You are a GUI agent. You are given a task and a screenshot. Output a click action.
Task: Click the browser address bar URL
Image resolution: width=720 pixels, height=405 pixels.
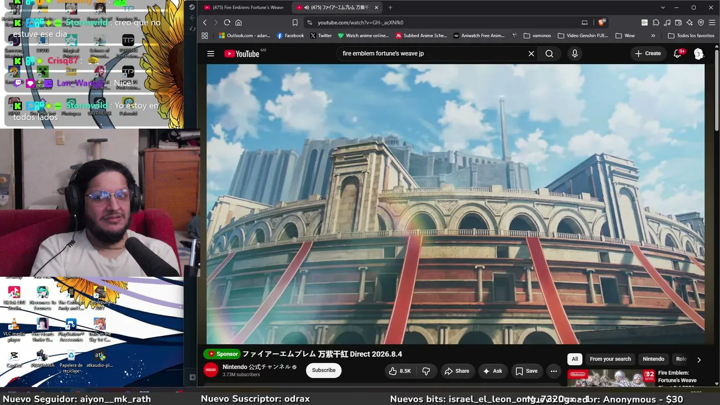tap(361, 22)
